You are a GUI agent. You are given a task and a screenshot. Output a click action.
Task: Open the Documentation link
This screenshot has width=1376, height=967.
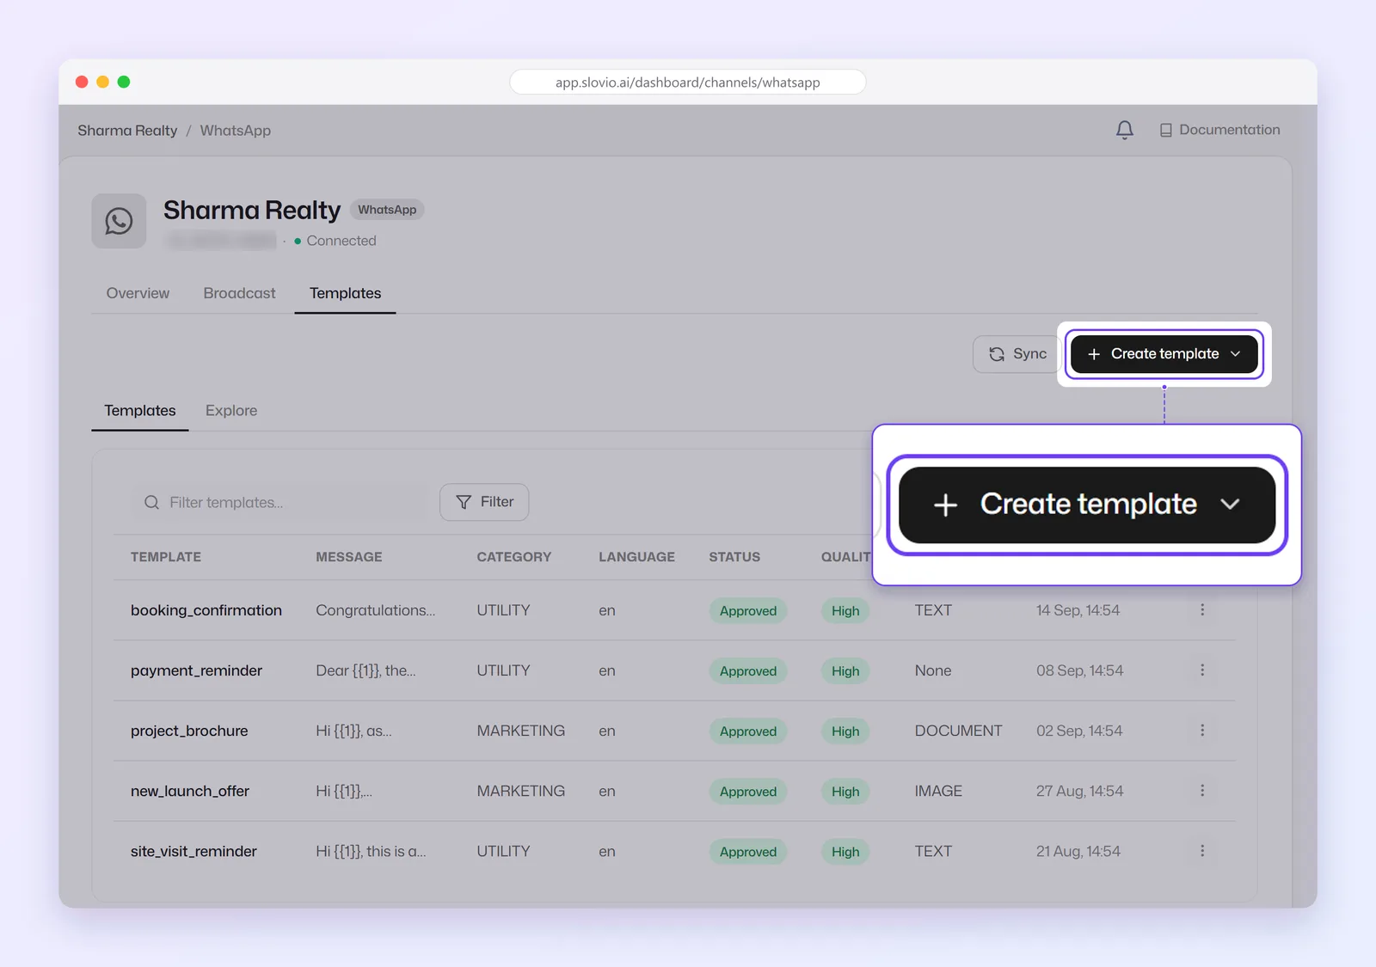pos(1219,130)
